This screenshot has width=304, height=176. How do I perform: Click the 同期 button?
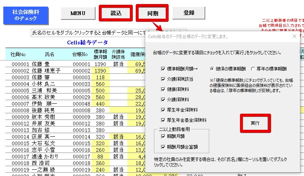[x=153, y=14]
